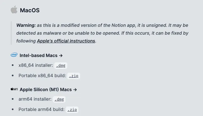Select the Intel-based Macs heading
Screen dimensions: 203x116
point(39,55)
